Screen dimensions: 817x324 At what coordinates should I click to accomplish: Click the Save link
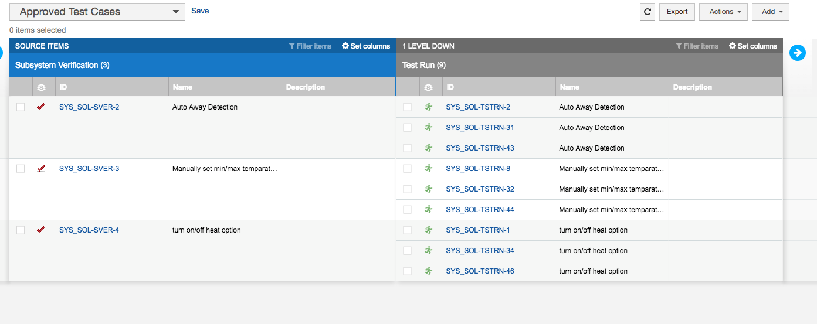pyautogui.click(x=200, y=11)
